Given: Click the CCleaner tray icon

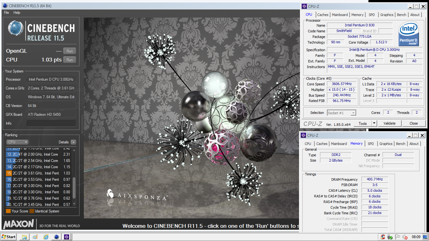Looking at the screenshot, I should pyautogui.click(x=383, y=237).
